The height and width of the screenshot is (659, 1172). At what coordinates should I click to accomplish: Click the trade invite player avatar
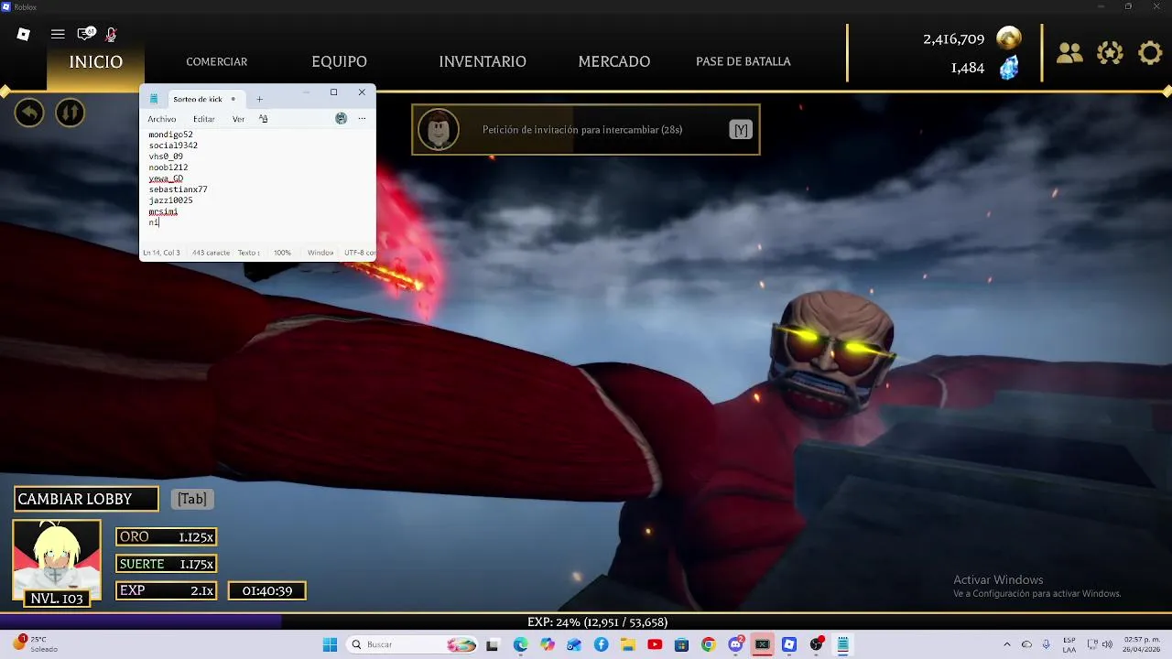439,129
